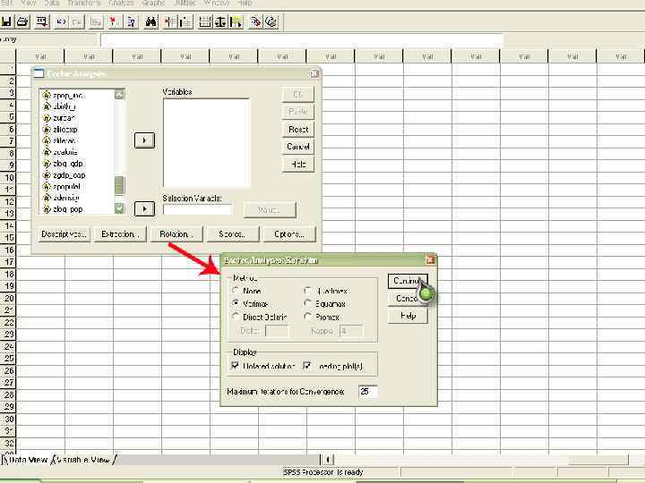
Task: Select the None rotation method
Action: pyautogui.click(x=246, y=291)
